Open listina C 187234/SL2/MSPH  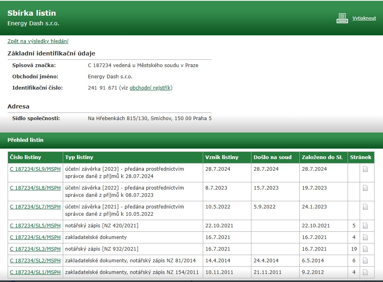pos(35,261)
